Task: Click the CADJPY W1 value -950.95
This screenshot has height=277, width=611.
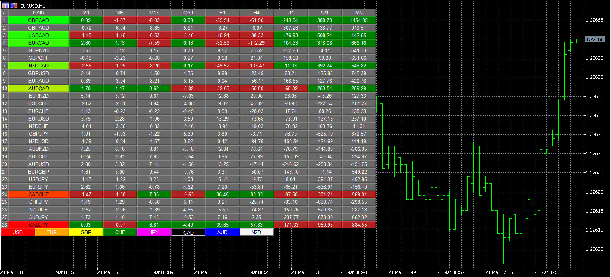Action: click(325, 225)
